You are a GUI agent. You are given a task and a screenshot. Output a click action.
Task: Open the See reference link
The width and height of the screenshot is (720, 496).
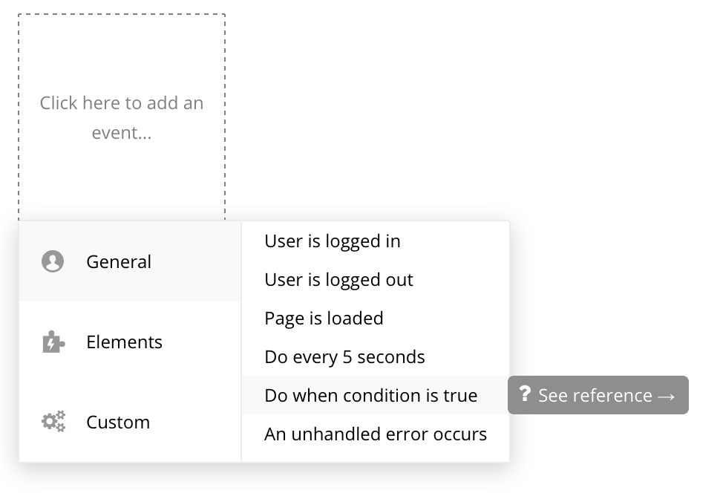pyautogui.click(x=598, y=395)
